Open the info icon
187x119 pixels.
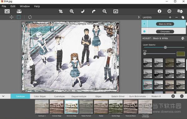click(x=160, y=11)
